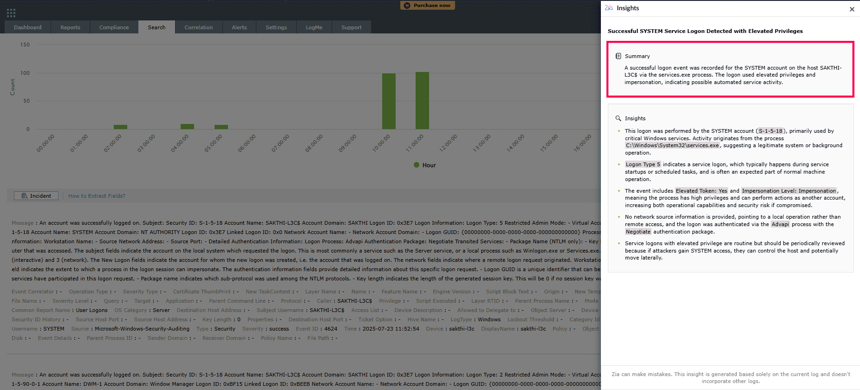Click the highlighted S-1-5-18 text in Insights
Image resolution: width=860 pixels, height=390 pixels.
point(770,131)
